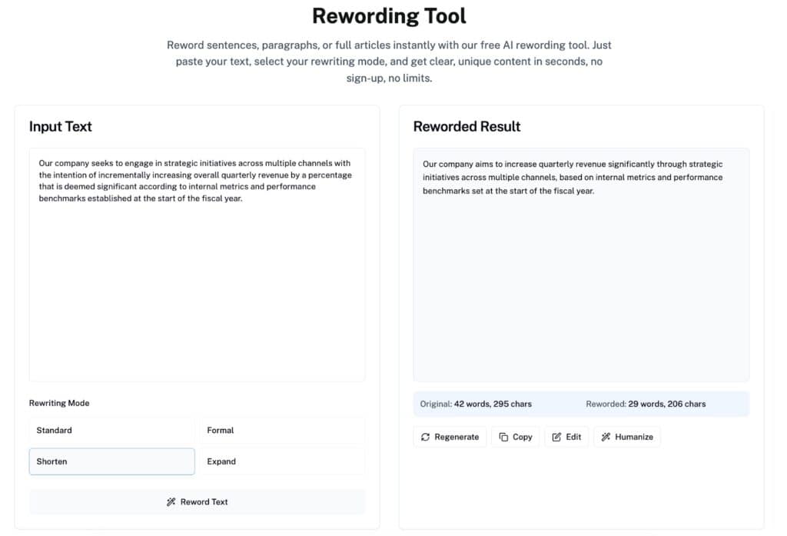Image resolution: width=787 pixels, height=536 pixels.
Task: Click the Edit pencil icon
Action: (557, 437)
